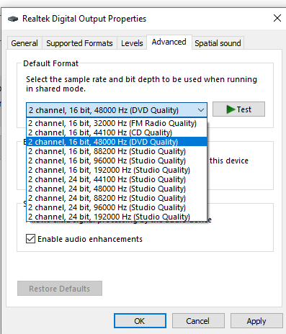286x334 pixels.
Task: Confirm with the OK button
Action: [x=140, y=321]
